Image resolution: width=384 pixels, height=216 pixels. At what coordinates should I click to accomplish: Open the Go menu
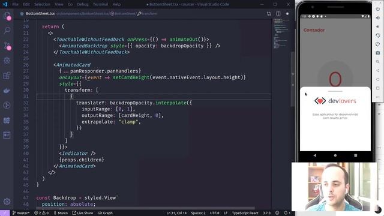click(70, 4)
